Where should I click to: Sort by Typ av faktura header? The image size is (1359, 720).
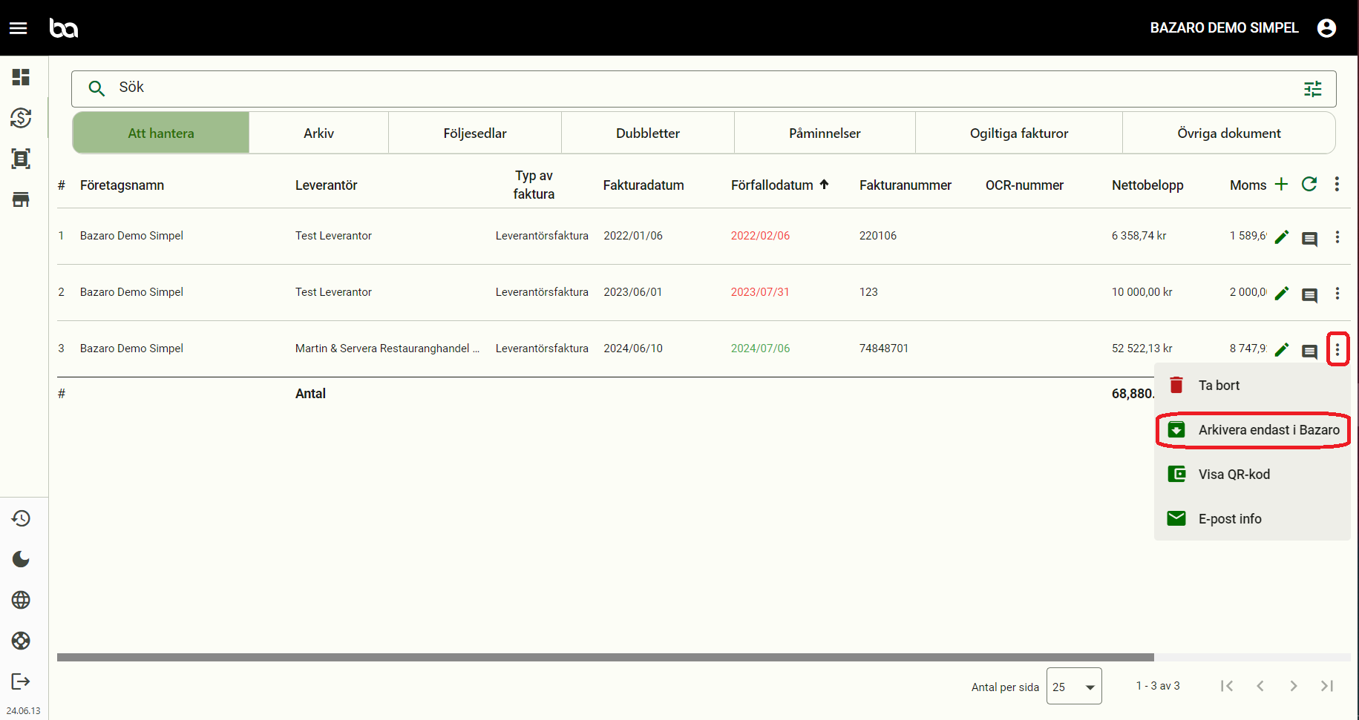pos(534,185)
